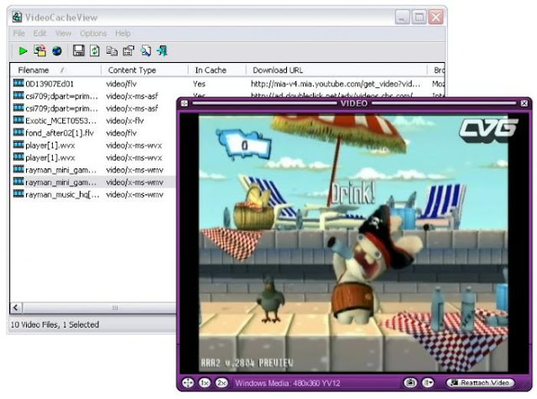The image size is (537, 399).
Task: Click the film icon of fond_after02[1].flv row
Action: pos(18,132)
